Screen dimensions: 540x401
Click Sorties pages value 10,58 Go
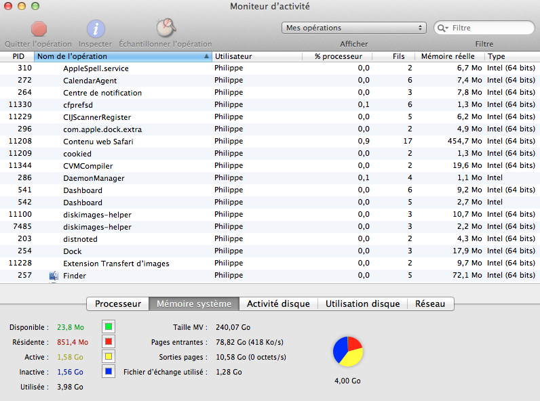(251, 357)
